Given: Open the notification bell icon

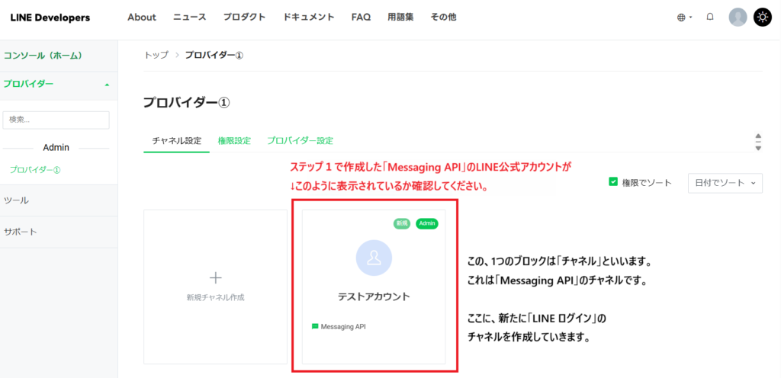Looking at the screenshot, I should (710, 17).
